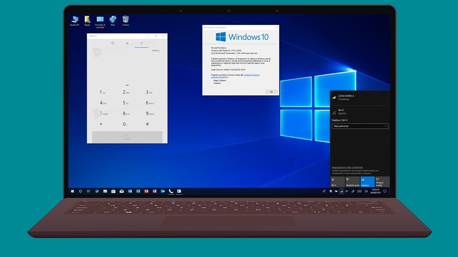
Task: Open the Manualmente Wi-Fi reactivation dropdown
Action: click(x=360, y=126)
